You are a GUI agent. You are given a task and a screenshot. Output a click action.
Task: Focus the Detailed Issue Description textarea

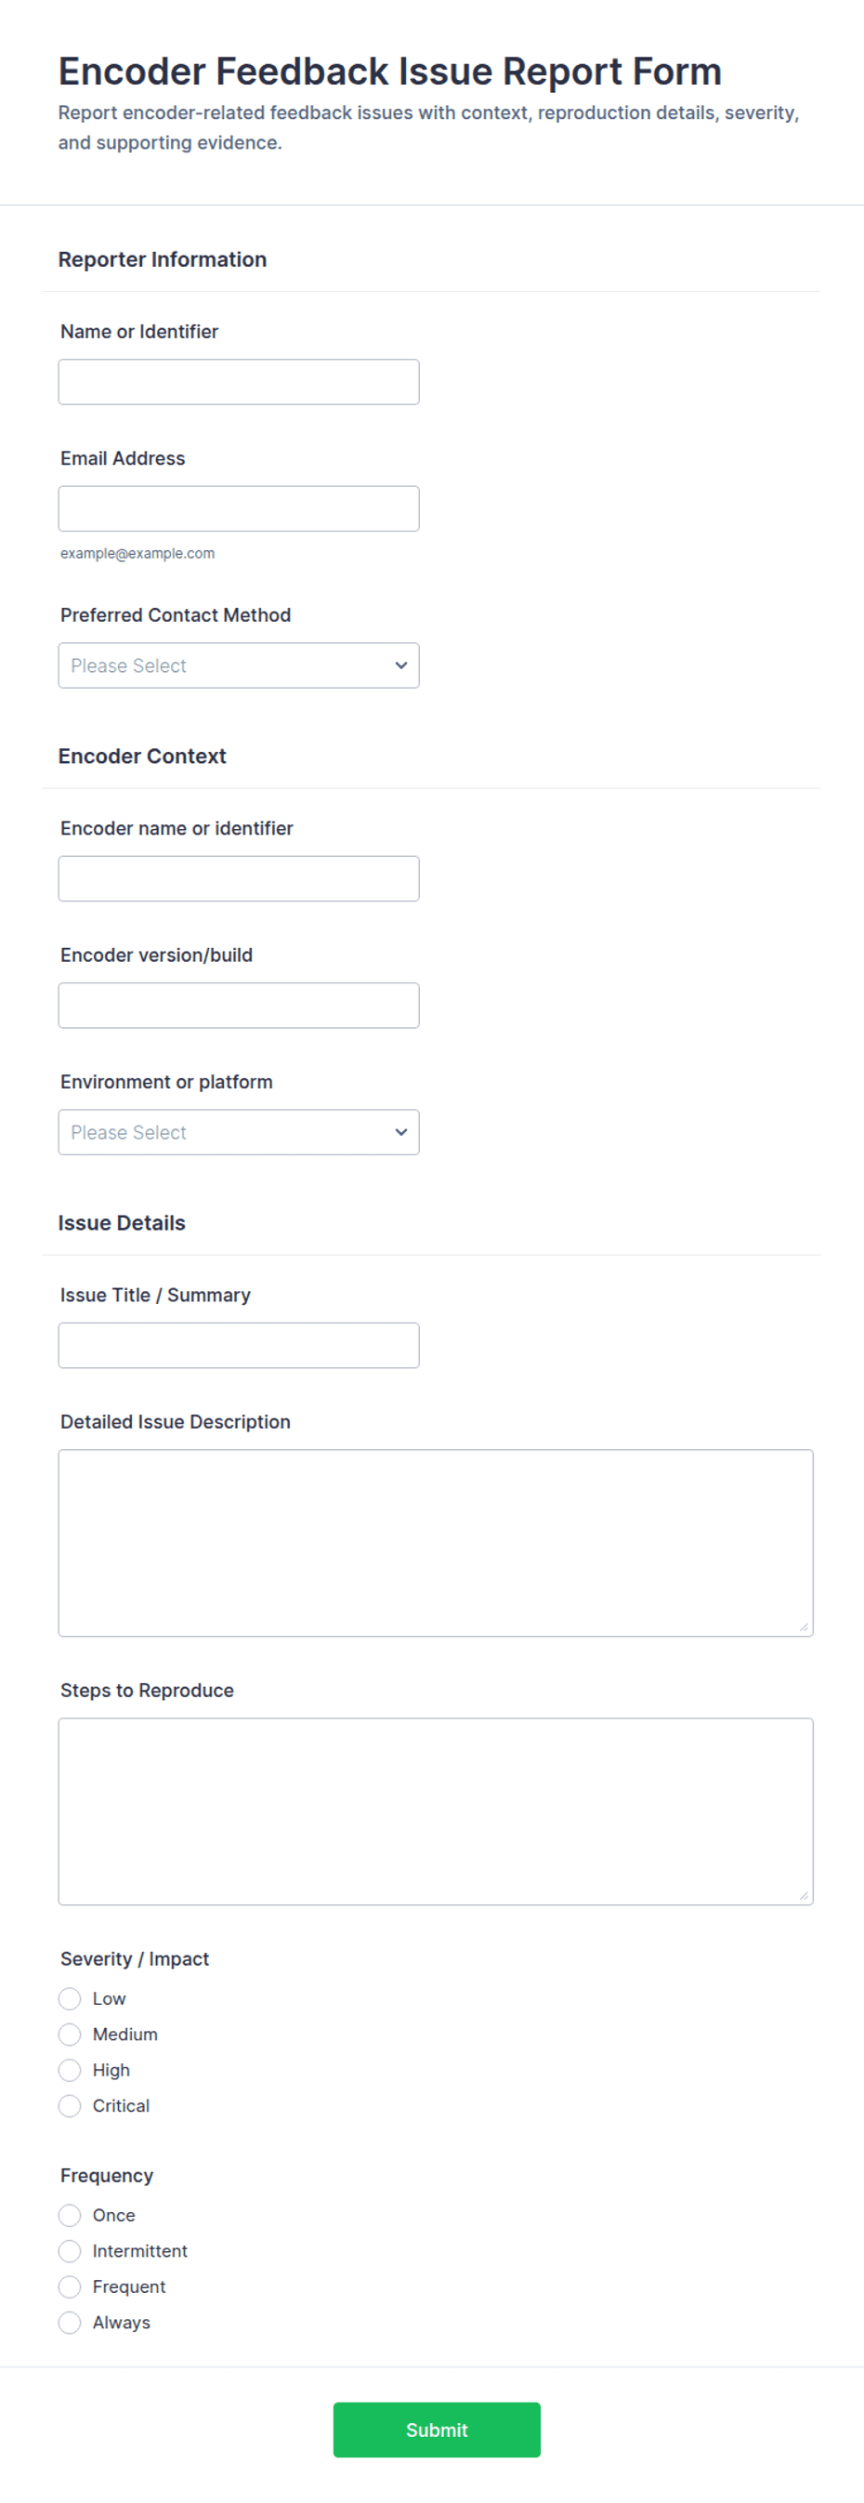(436, 1543)
